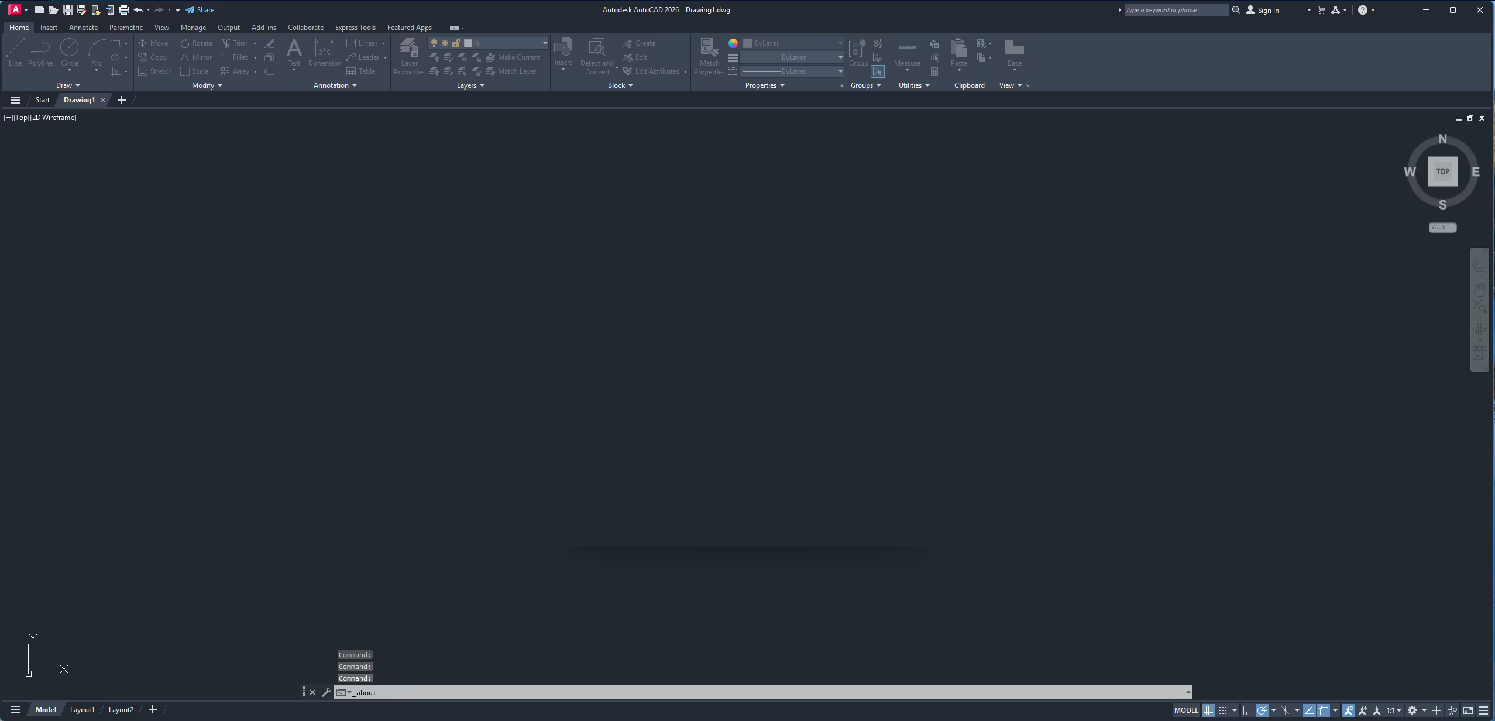Click the ByLayer color swatch

[x=747, y=43]
